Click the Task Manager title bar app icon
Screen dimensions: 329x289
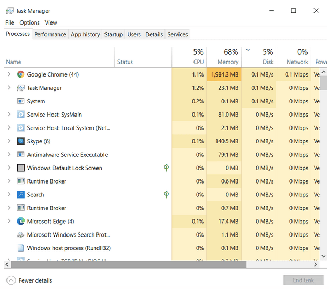click(x=10, y=11)
